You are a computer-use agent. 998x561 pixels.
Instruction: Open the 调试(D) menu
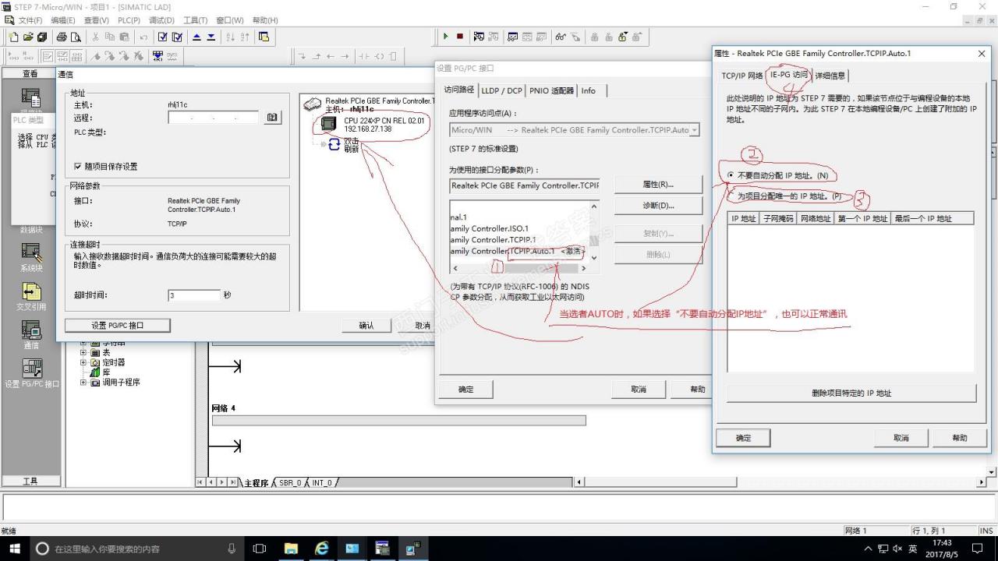[161, 20]
